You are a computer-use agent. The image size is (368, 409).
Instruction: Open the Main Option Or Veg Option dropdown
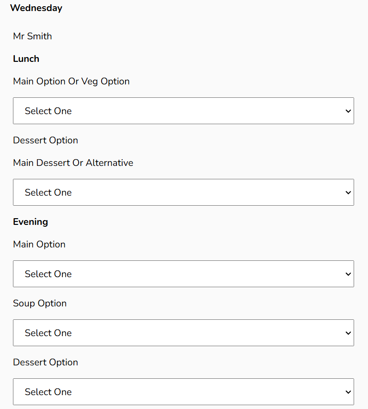tap(183, 111)
